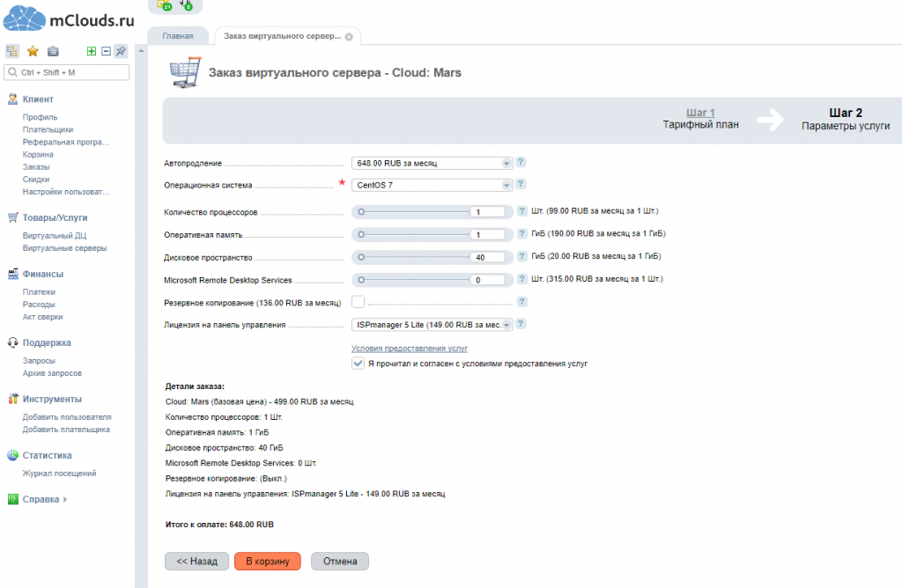Screen dimensions: 902x588
Task: Open Профиль in the Клиент menu
Action: pos(40,117)
